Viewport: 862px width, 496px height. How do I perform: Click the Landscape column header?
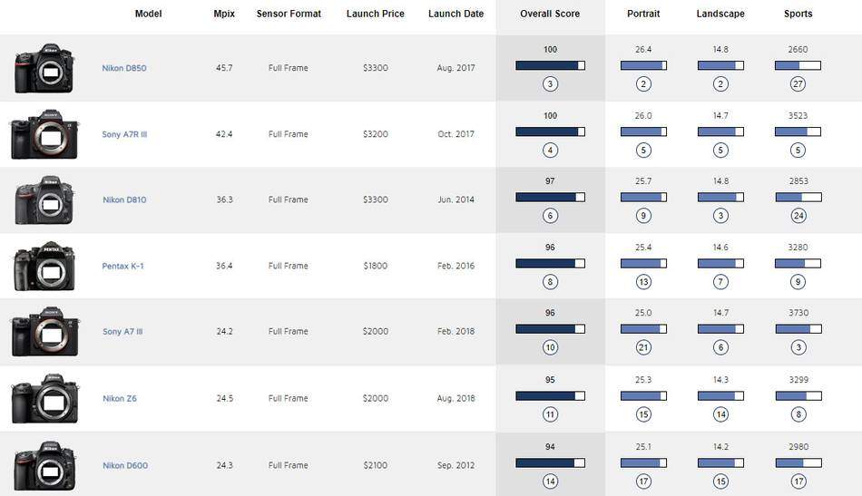[x=720, y=14]
